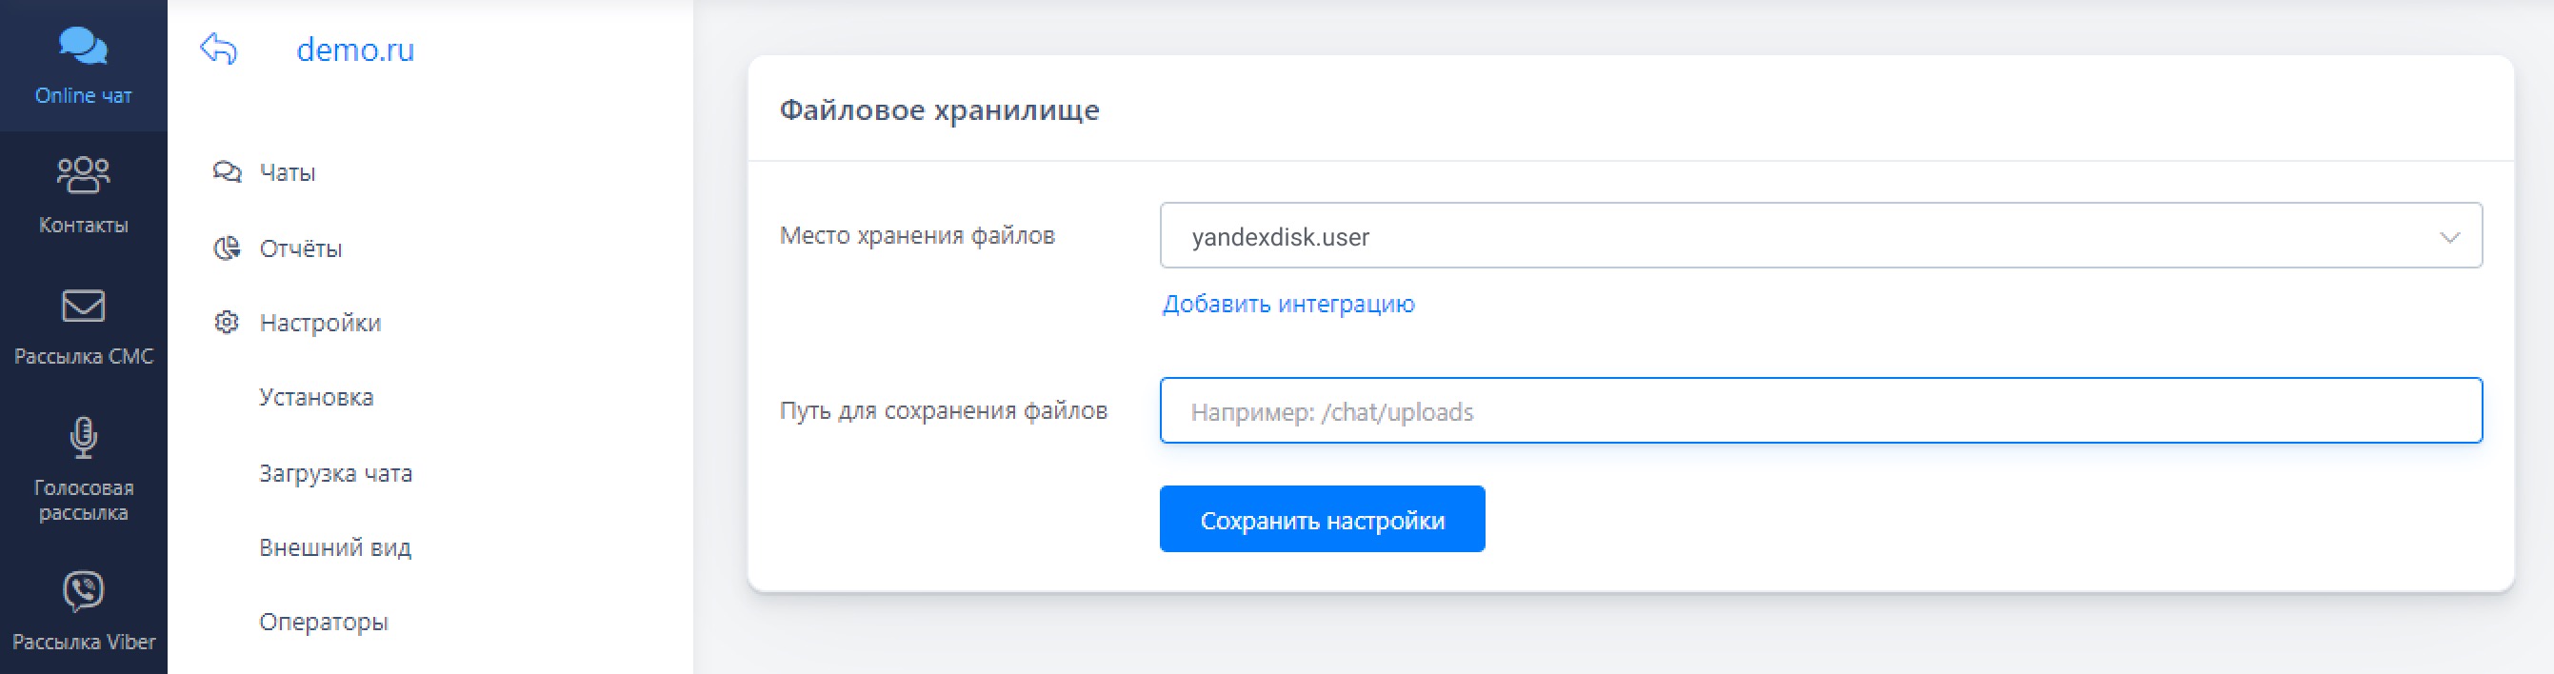Select Установка settings subsection
2554x674 pixels.
(316, 398)
